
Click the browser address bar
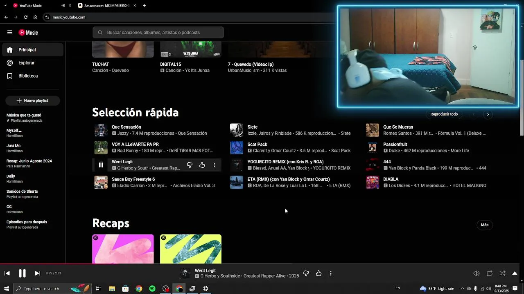point(188,17)
